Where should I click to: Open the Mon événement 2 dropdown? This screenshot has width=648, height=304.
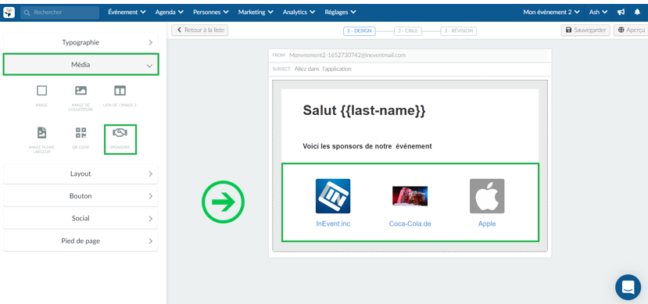coord(551,13)
